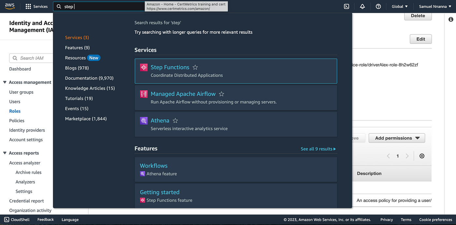Open Credential report in sidebar
Viewport: 456px width, 225px height.
(x=26, y=201)
